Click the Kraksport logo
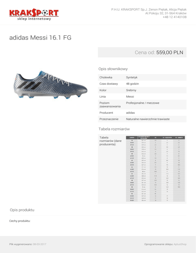Image resolution: width=196 pixels, height=253 pixels. [34, 15]
